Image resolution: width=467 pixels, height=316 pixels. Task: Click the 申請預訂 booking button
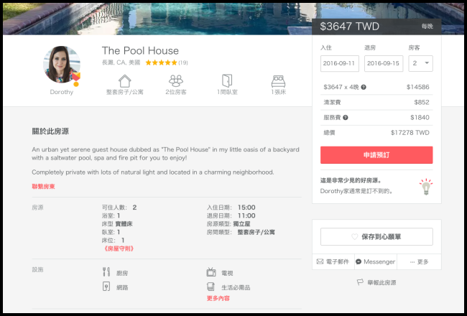point(376,155)
